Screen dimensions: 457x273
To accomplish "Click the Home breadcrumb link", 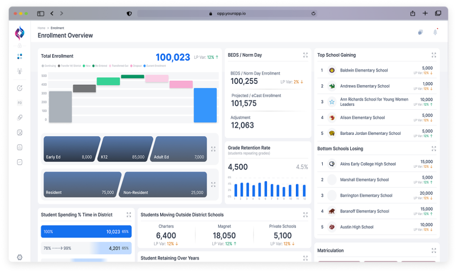I will [x=41, y=28].
